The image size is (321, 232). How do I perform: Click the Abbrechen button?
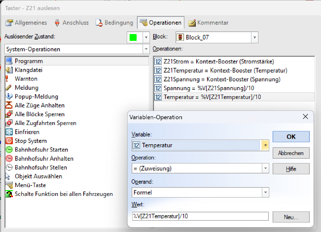[x=291, y=153]
